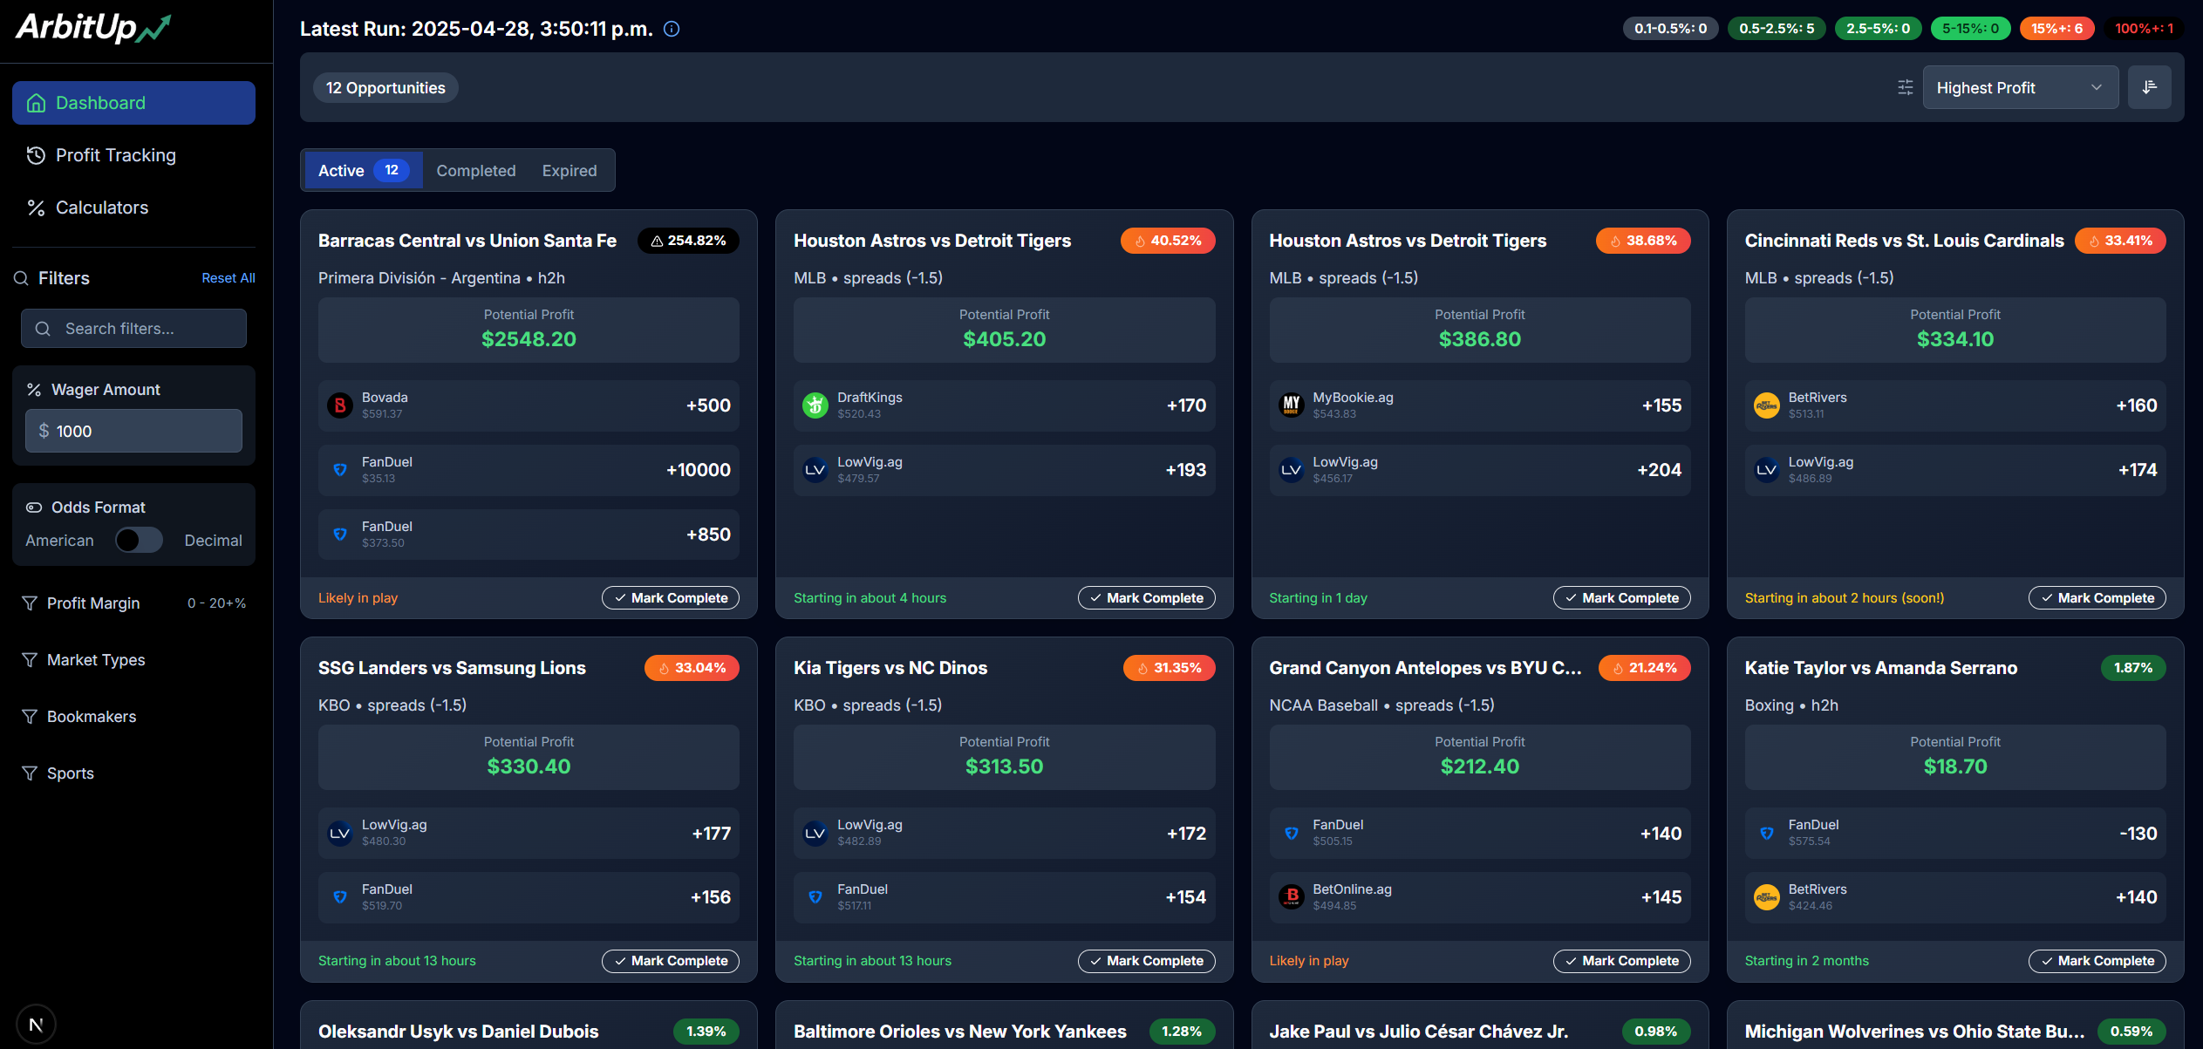Click the Market Types funnel icon
The image size is (2203, 1049).
(x=30, y=660)
